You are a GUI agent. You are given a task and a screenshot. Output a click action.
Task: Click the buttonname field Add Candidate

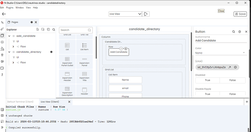[x=221, y=40]
